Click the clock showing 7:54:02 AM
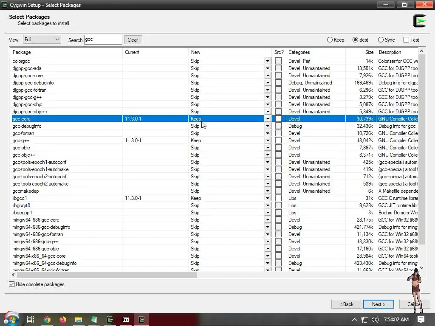 pos(396,320)
